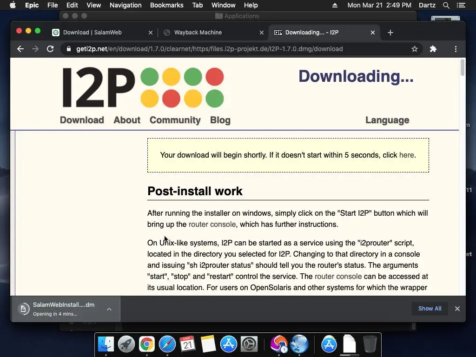Open the Notification Center list icon
476x357 pixels.
pos(461,5)
